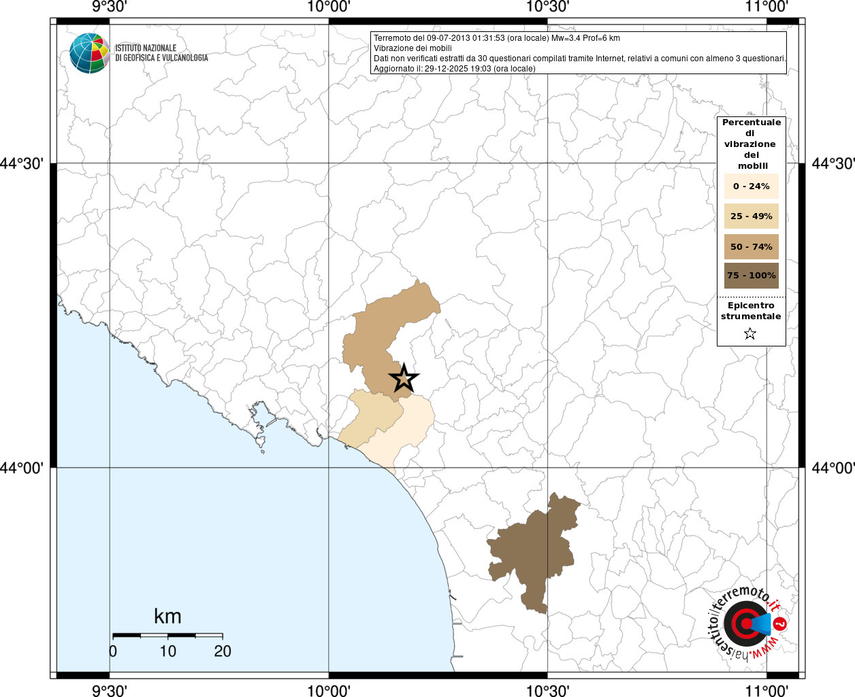Click top axis label 10°00'
The height and width of the screenshot is (697, 855).
[329, 7]
